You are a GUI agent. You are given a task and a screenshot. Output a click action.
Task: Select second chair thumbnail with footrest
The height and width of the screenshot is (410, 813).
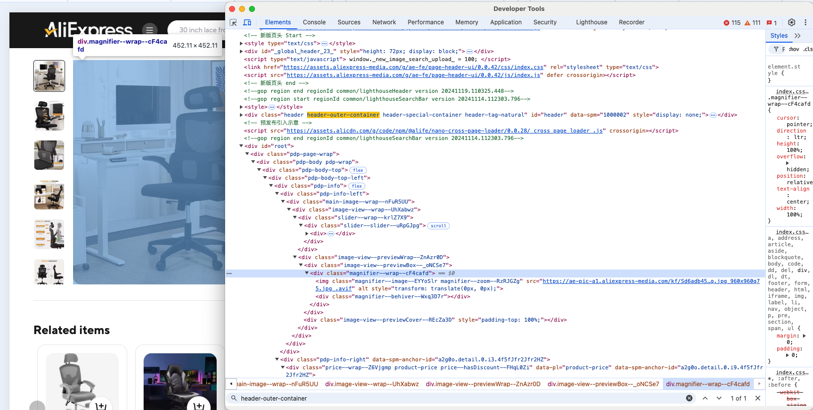(49, 116)
